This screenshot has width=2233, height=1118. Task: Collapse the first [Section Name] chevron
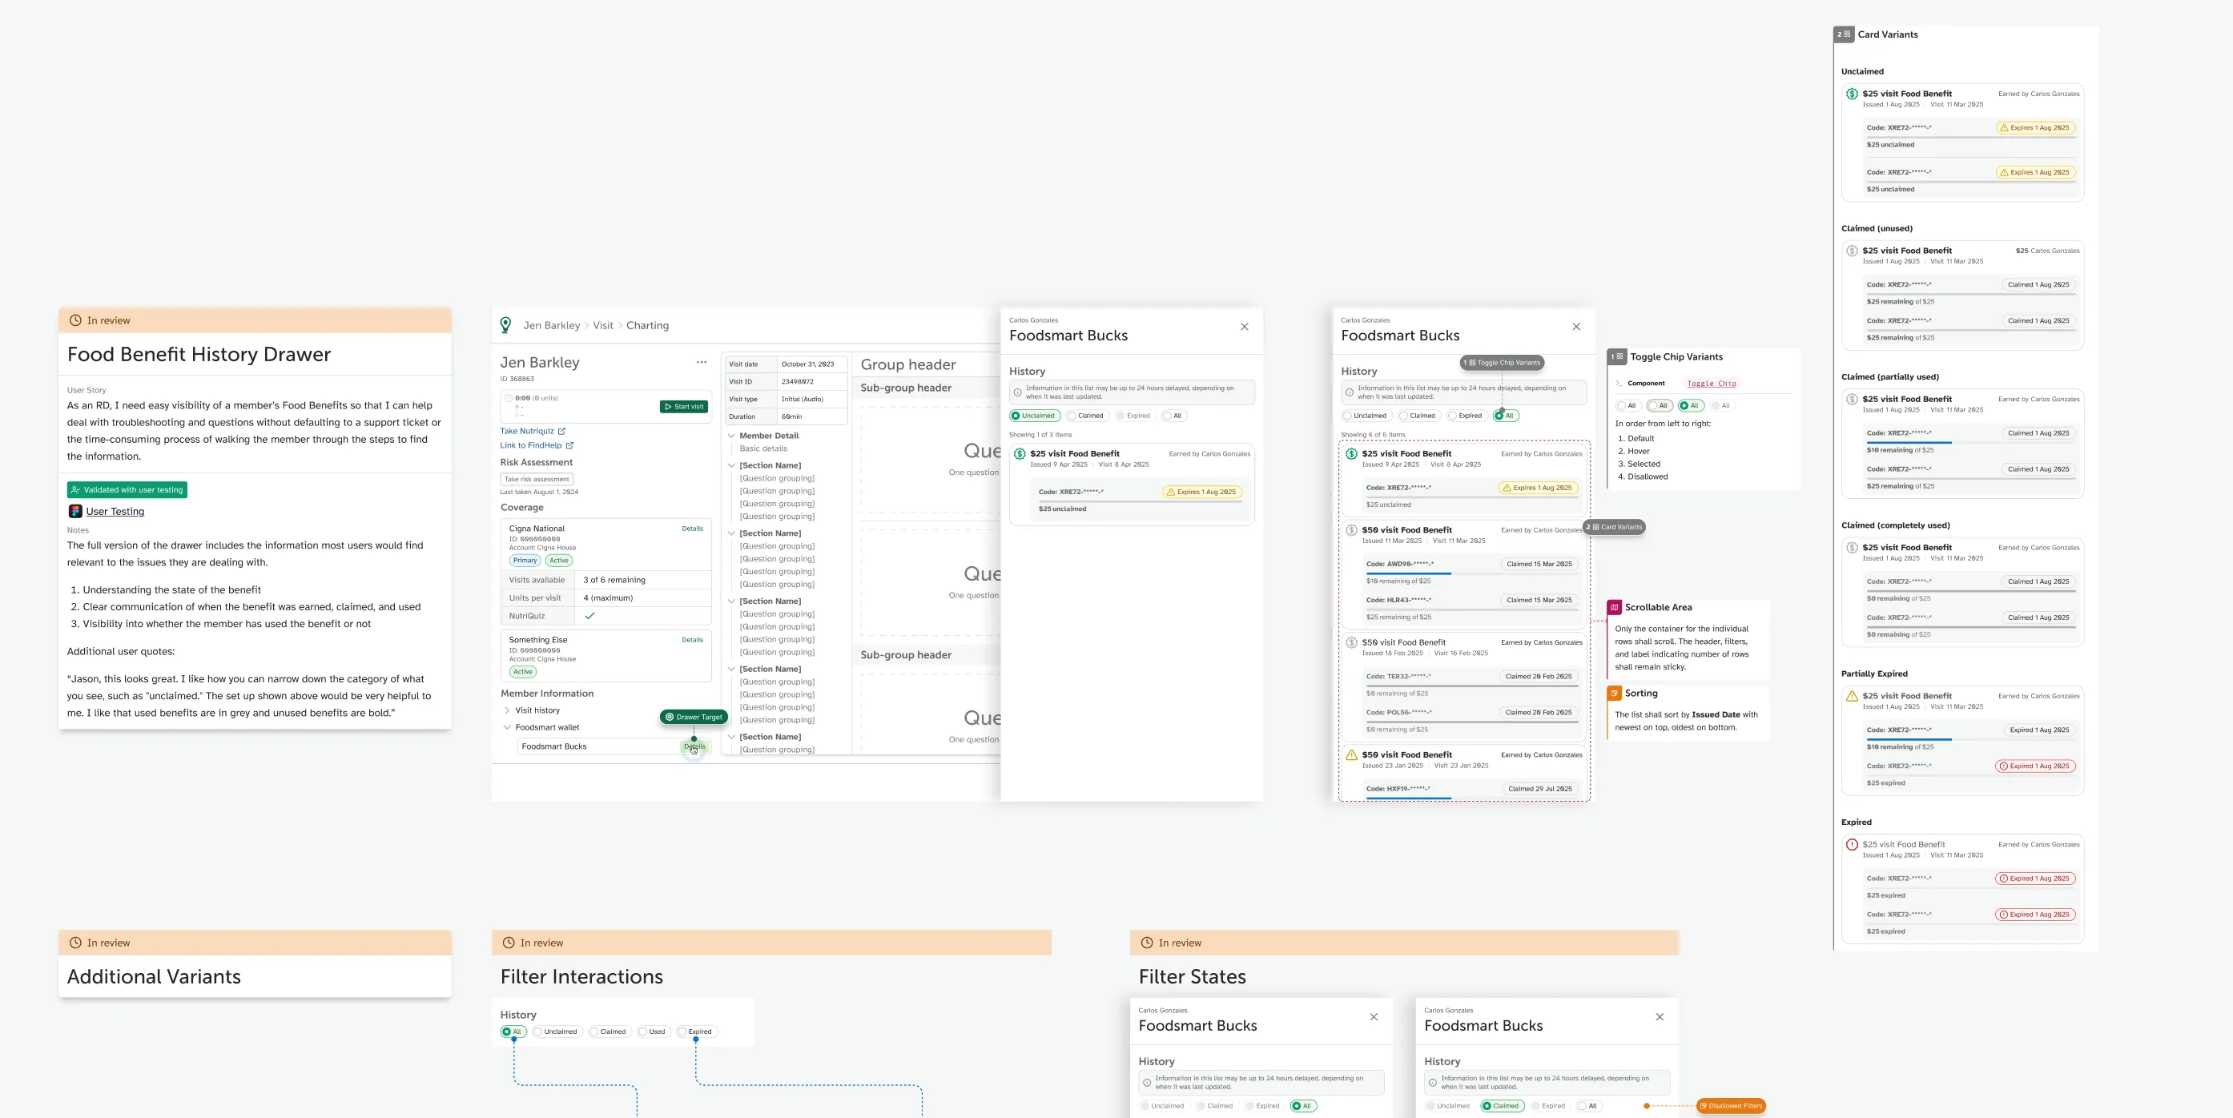click(731, 465)
